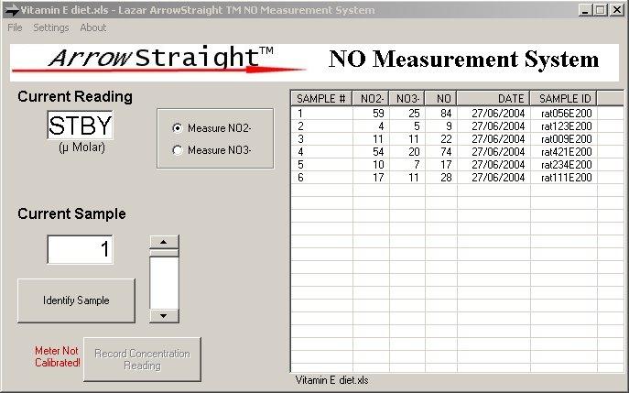Screen dimensions: 629x393
Task: Click the Meter Not Calibrated! warning text
Action: [x=57, y=357]
